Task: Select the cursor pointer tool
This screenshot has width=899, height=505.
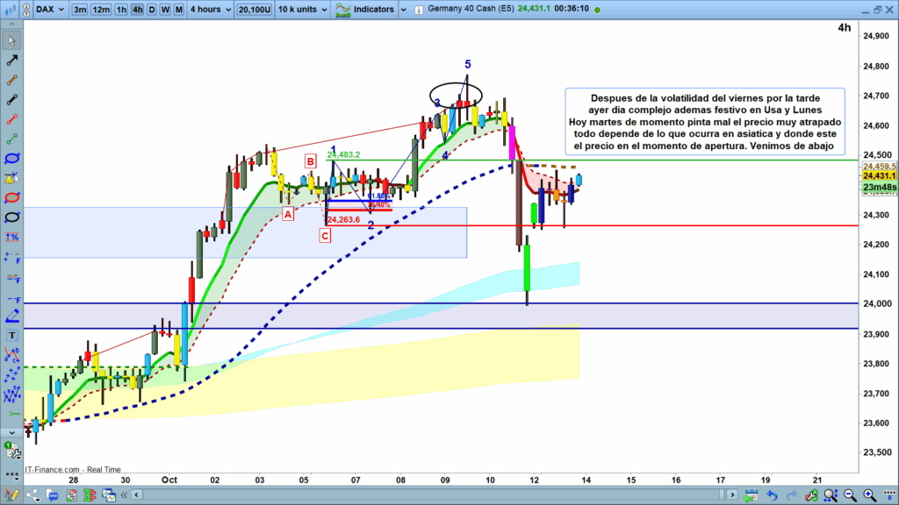Action: 12,39
